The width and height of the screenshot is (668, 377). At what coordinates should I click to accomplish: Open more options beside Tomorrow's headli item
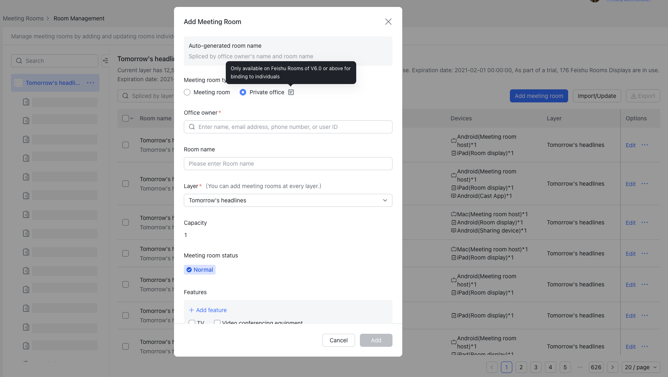tap(90, 82)
